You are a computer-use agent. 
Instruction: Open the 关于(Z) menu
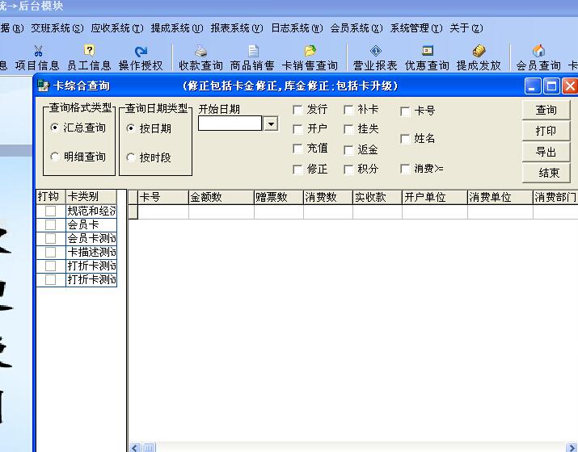click(x=466, y=28)
